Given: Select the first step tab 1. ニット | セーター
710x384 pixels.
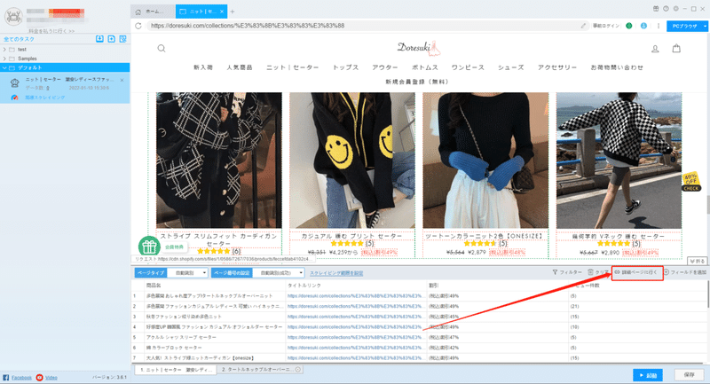Looking at the screenshot, I should tap(176, 370).
